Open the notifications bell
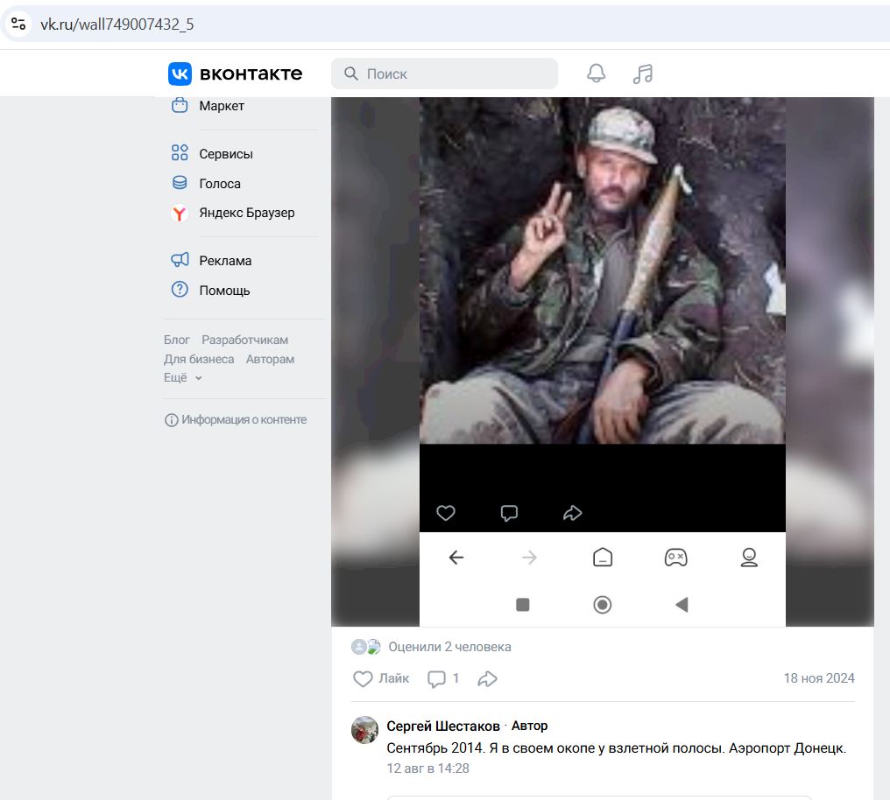 coord(596,74)
